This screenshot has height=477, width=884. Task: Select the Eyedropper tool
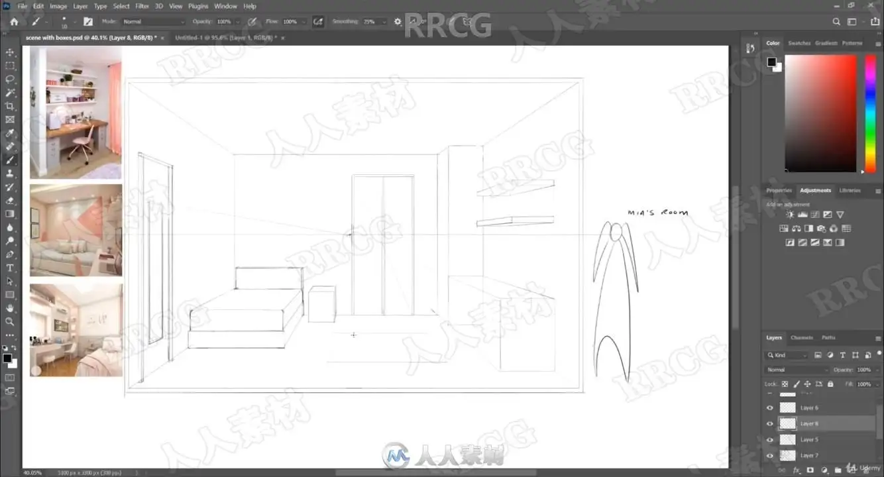click(10, 133)
